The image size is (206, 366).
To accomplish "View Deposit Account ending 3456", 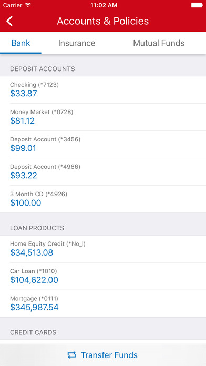I will click(x=103, y=144).
